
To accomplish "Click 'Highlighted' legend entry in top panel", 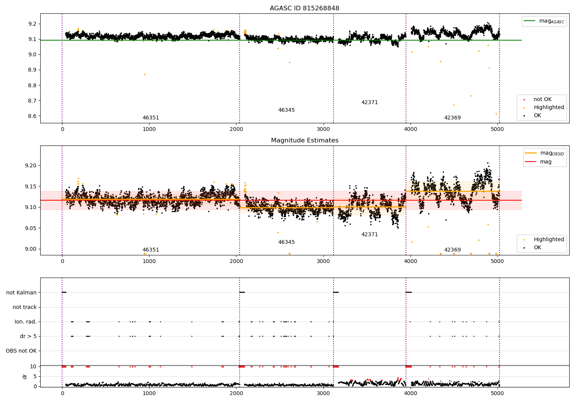I will tap(549, 108).
